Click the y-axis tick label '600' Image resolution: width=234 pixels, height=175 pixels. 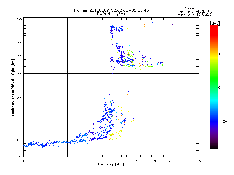click(x=19, y=31)
